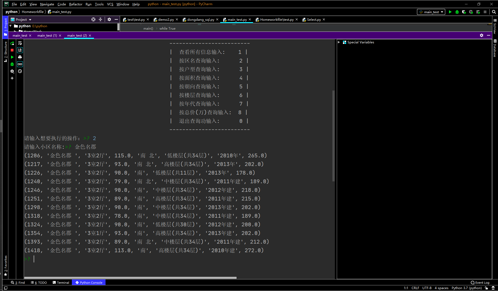Toggle Show Variables glasses icon
The image size is (498, 291).
(x=20, y=64)
